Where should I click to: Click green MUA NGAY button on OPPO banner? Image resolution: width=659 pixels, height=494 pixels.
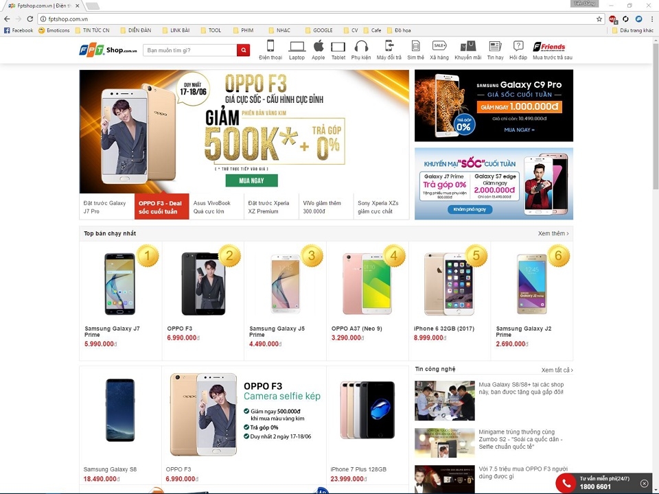click(251, 180)
